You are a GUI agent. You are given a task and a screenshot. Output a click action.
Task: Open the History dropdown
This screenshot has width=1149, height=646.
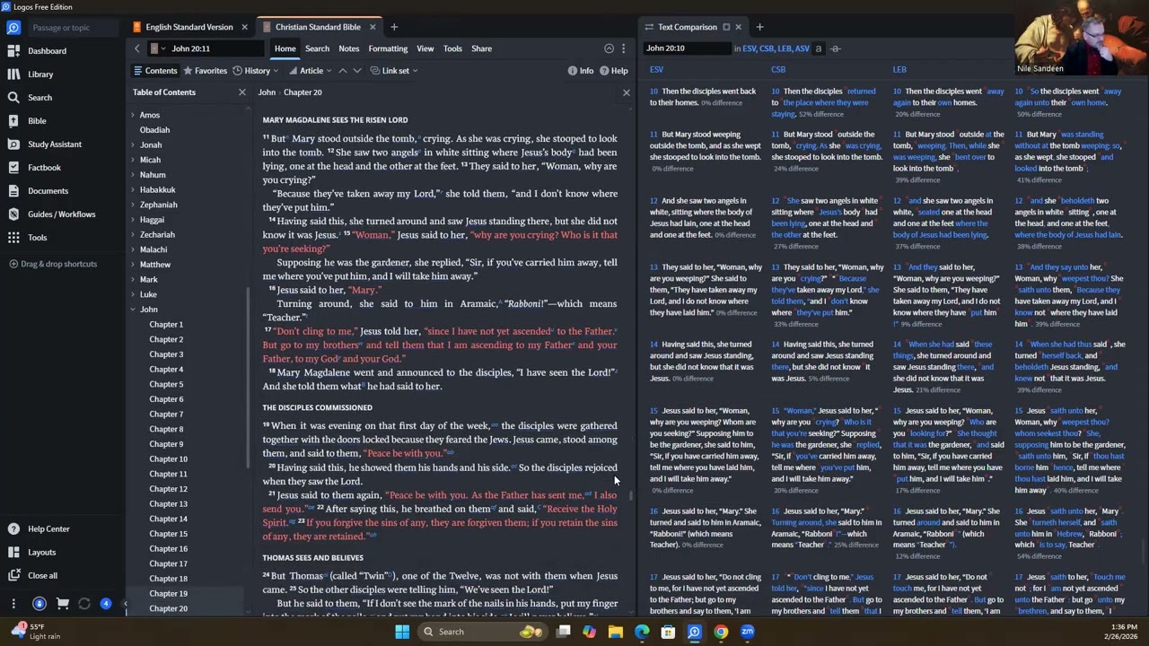tap(255, 71)
